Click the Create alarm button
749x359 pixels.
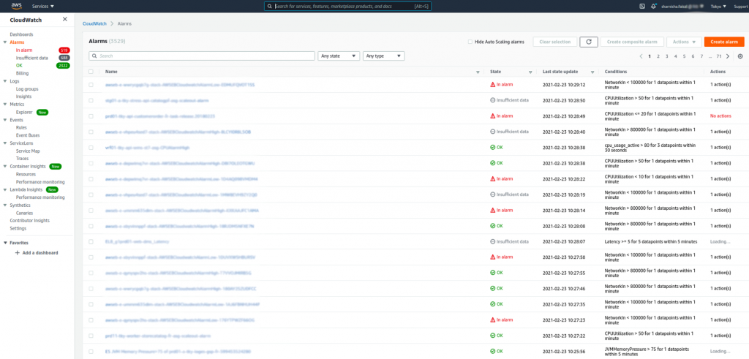click(x=724, y=42)
